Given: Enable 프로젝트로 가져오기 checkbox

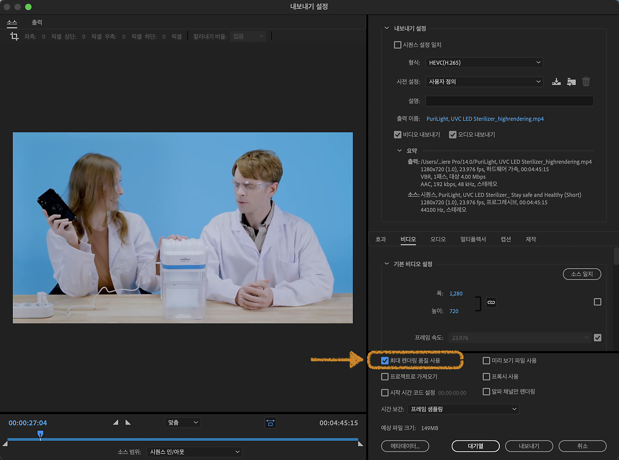Looking at the screenshot, I should [x=385, y=376].
